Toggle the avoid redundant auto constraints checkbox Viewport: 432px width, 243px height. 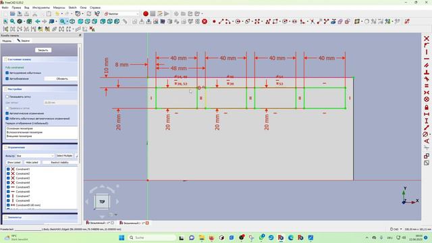point(7,119)
